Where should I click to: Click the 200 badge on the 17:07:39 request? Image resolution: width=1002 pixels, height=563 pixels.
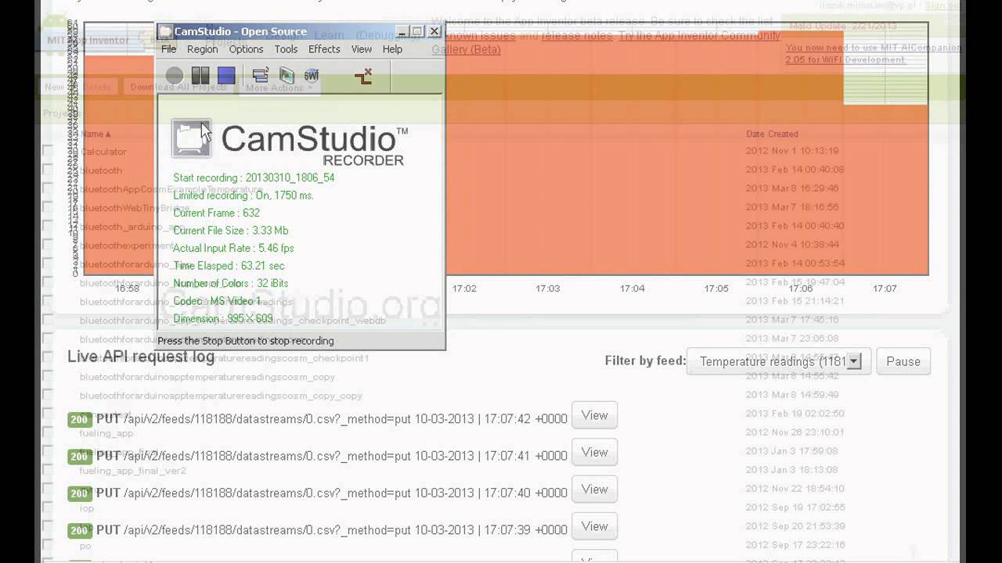click(79, 530)
